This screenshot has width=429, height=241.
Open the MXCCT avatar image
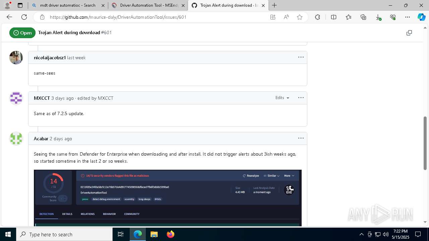16,98
